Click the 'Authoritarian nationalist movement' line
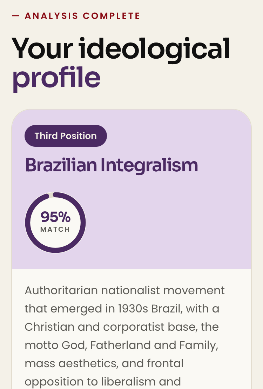 (124, 290)
